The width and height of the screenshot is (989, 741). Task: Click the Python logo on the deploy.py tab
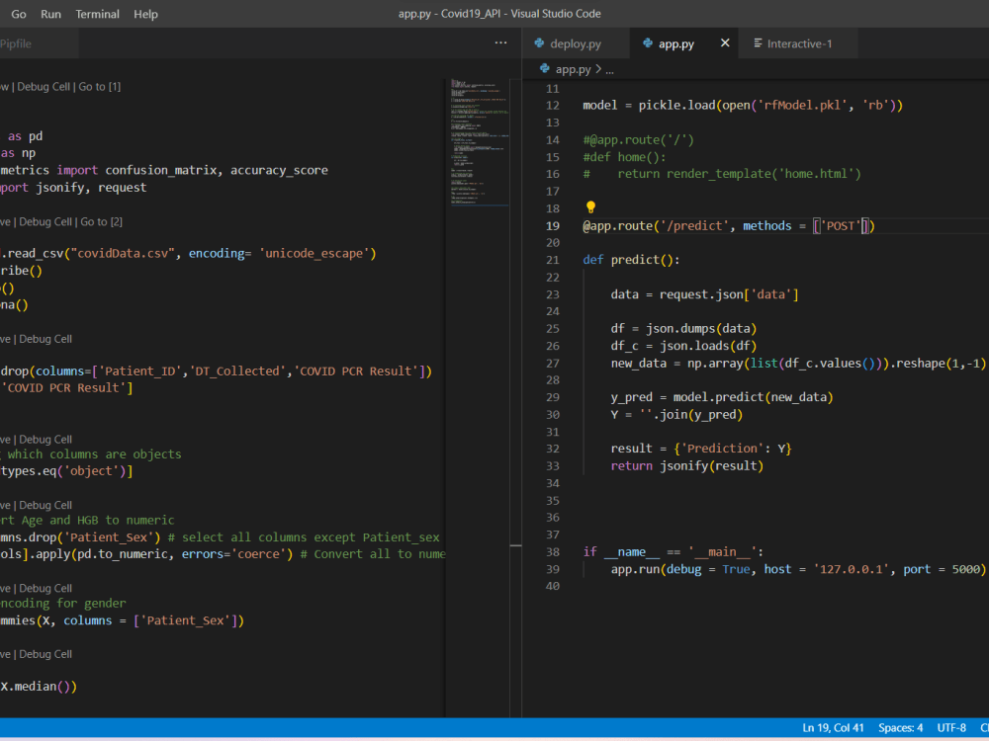tap(539, 43)
